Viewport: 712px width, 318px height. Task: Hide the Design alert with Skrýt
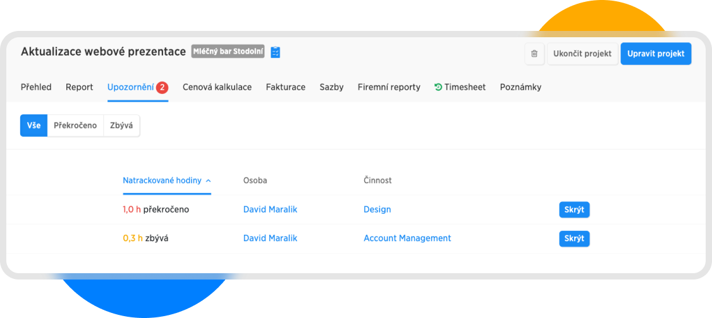(x=574, y=209)
